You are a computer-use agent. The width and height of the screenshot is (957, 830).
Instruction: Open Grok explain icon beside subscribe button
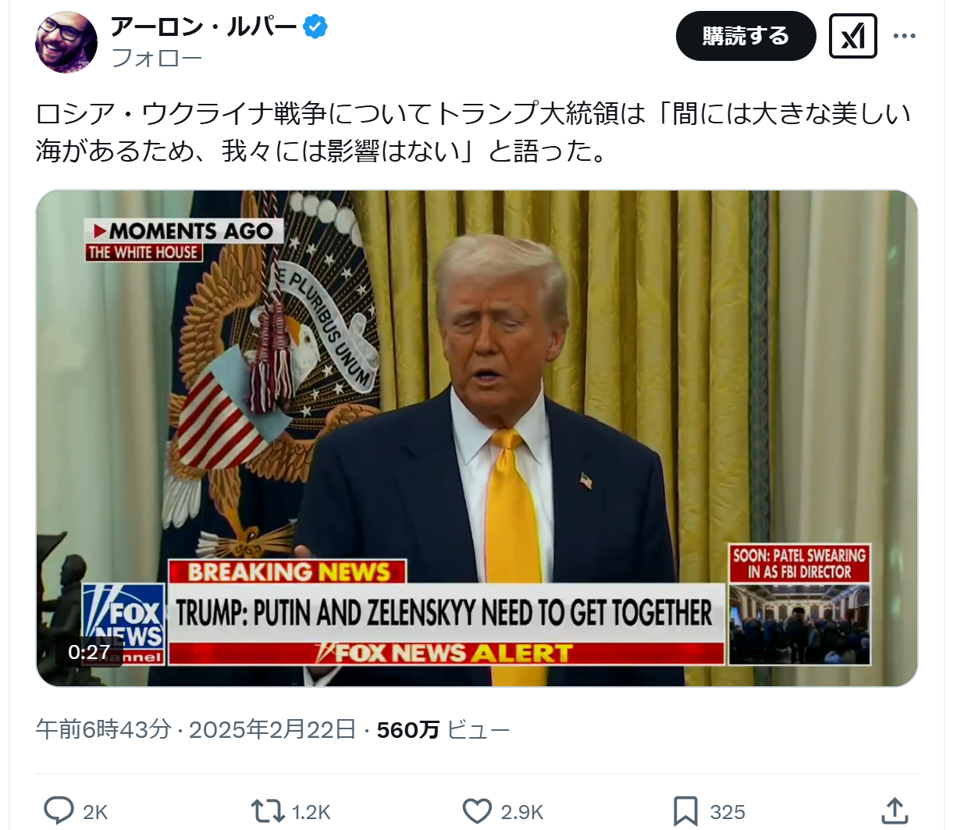[852, 36]
